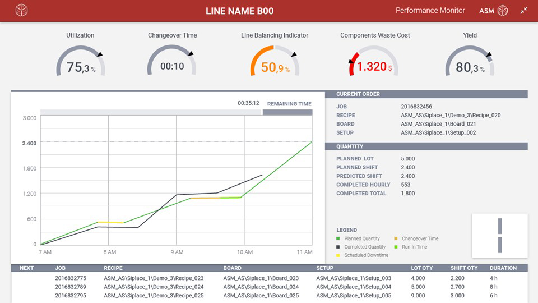This screenshot has width=538, height=303.
Task: Click the current order job number 2016832456
Action: pyautogui.click(x=416, y=107)
